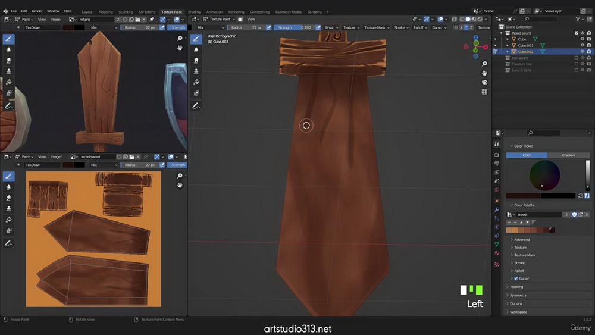Open the Texture Paint mode dropdown
The width and height of the screenshot is (595, 335).
pos(220,19)
